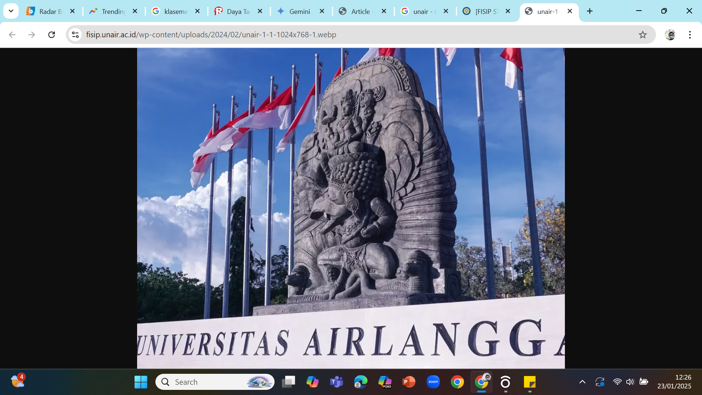Close the active unair-1 image tab
The width and height of the screenshot is (702, 395).
point(570,11)
